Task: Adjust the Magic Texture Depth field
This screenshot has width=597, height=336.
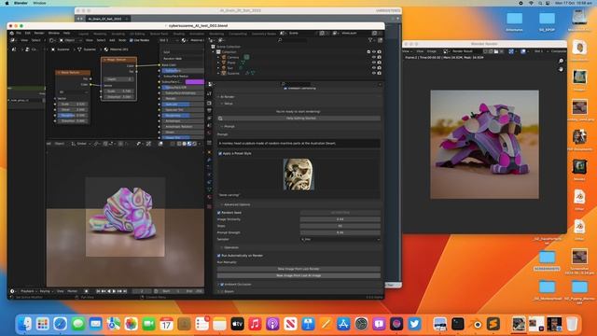Action: pyautogui.click(x=118, y=79)
